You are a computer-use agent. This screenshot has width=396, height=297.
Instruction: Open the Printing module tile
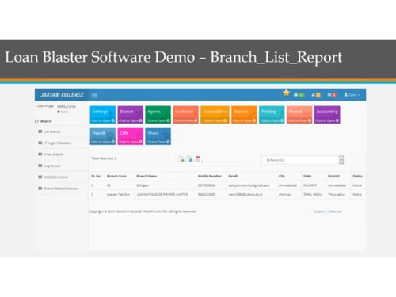[272, 115]
